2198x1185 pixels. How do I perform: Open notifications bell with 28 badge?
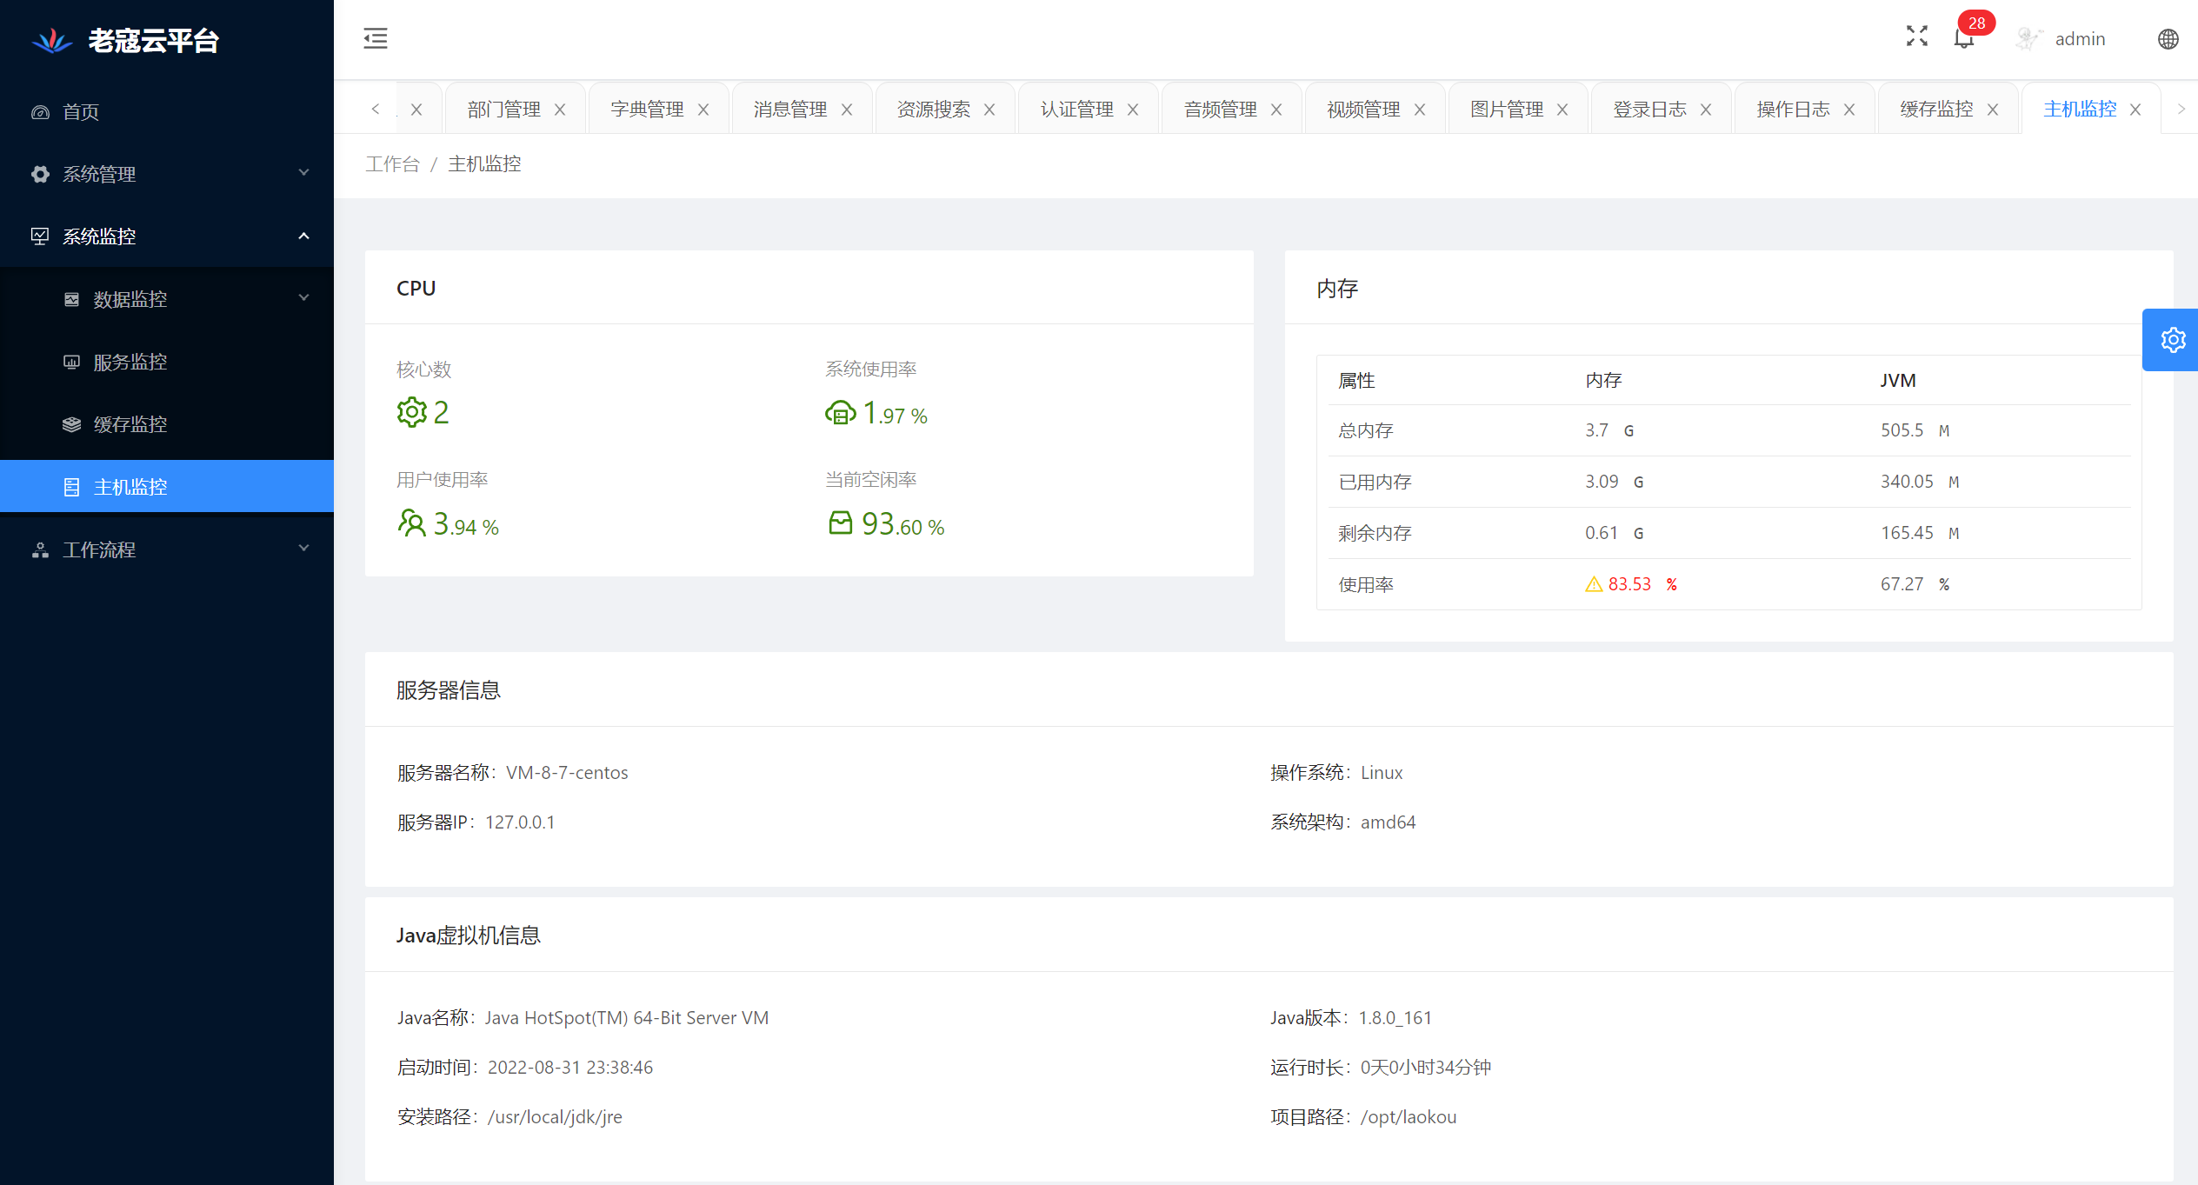(x=1963, y=38)
